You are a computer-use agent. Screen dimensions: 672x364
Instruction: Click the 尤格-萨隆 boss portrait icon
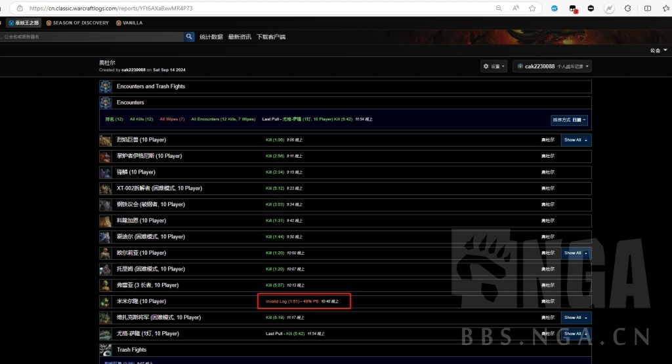click(106, 334)
